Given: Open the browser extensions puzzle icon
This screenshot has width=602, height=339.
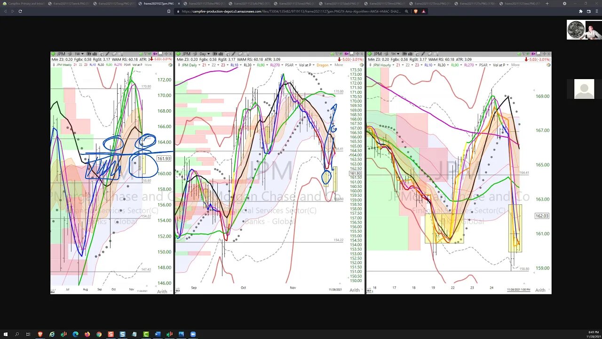Looking at the screenshot, I should click(x=581, y=11).
